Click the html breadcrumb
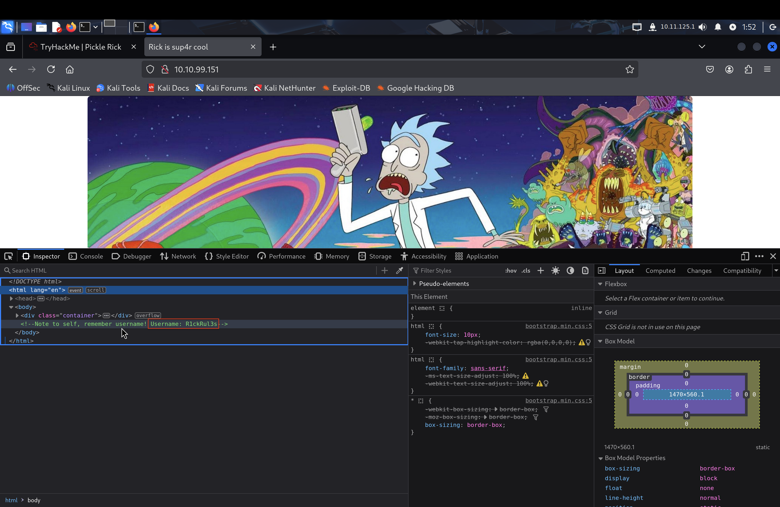 click(x=11, y=500)
